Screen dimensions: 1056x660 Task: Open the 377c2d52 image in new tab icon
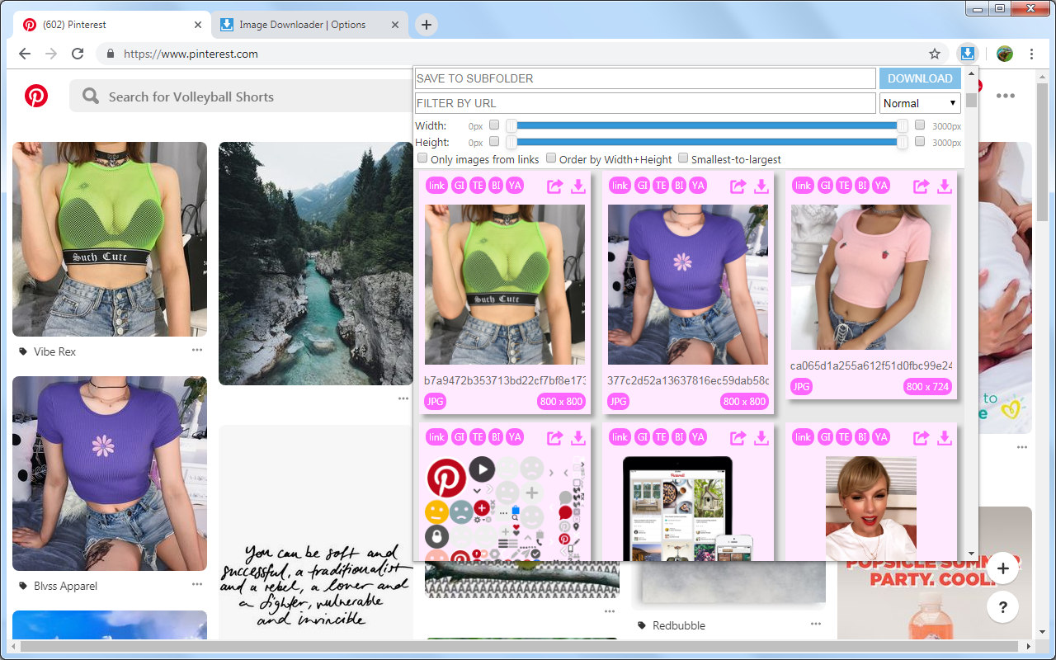(738, 186)
